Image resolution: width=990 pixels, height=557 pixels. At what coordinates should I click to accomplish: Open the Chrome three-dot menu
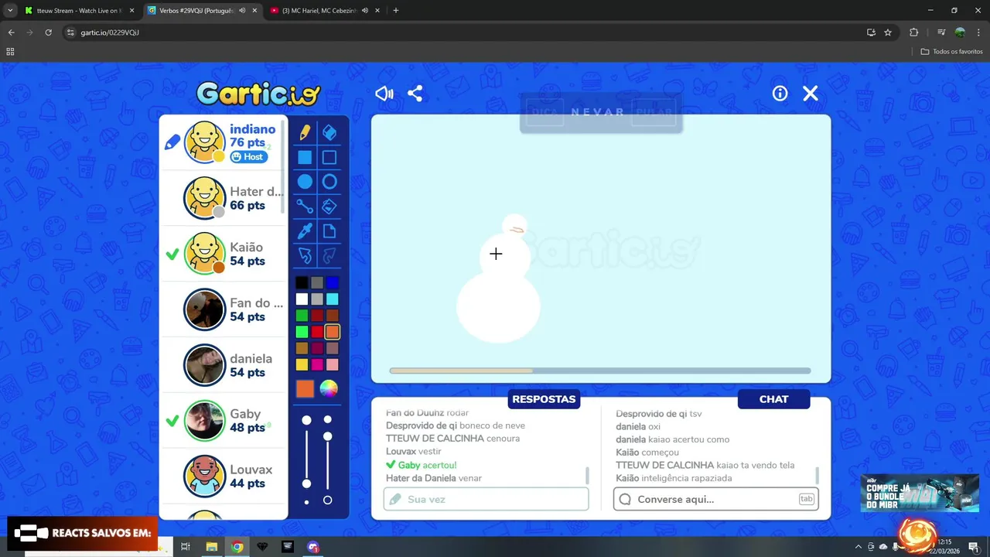click(x=978, y=32)
